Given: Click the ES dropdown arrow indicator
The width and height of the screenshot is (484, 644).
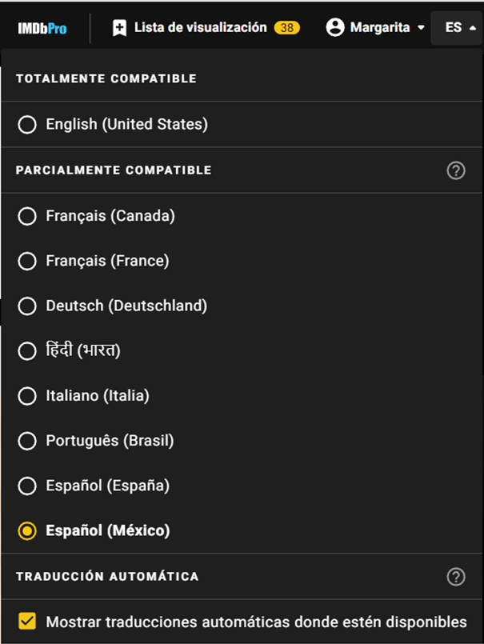Looking at the screenshot, I should [x=473, y=28].
